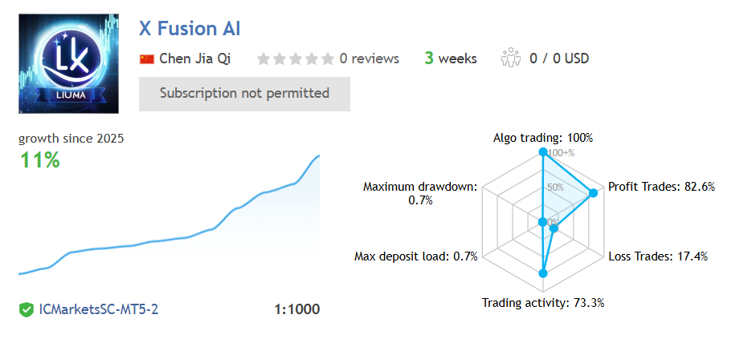Screen dimensions: 756x347
Task: Click the China flag icon
Action: (147, 59)
